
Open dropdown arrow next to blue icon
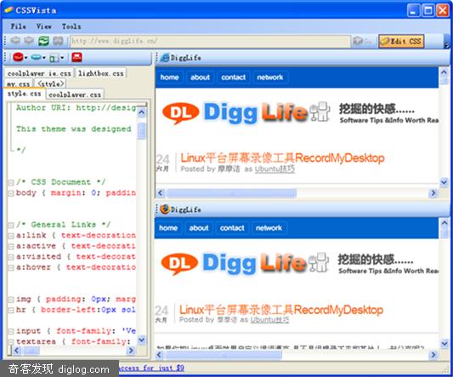44,58
